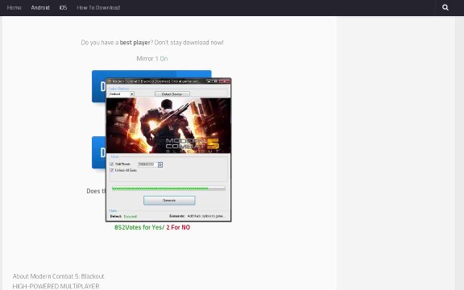Click the green progress bar
The image size is (464, 290).
pos(168,188)
